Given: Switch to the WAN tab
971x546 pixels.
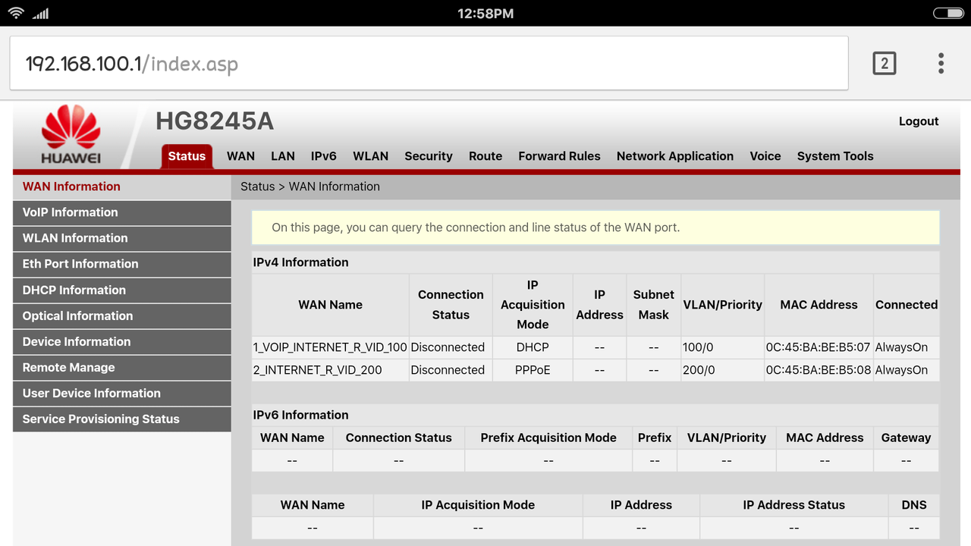Looking at the screenshot, I should [x=240, y=156].
